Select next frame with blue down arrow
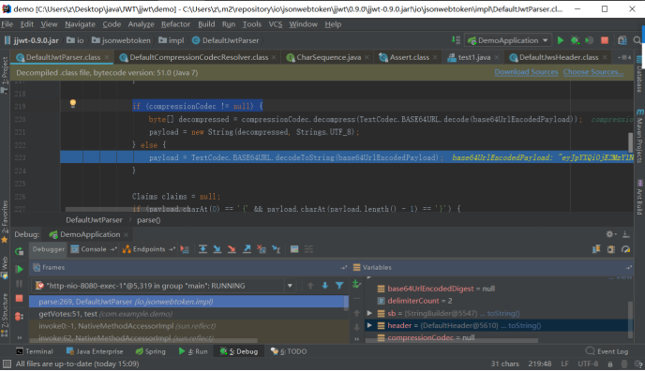The height and width of the screenshot is (371, 645). pos(325,286)
